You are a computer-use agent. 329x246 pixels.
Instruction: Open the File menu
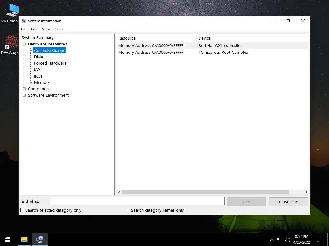click(24, 29)
